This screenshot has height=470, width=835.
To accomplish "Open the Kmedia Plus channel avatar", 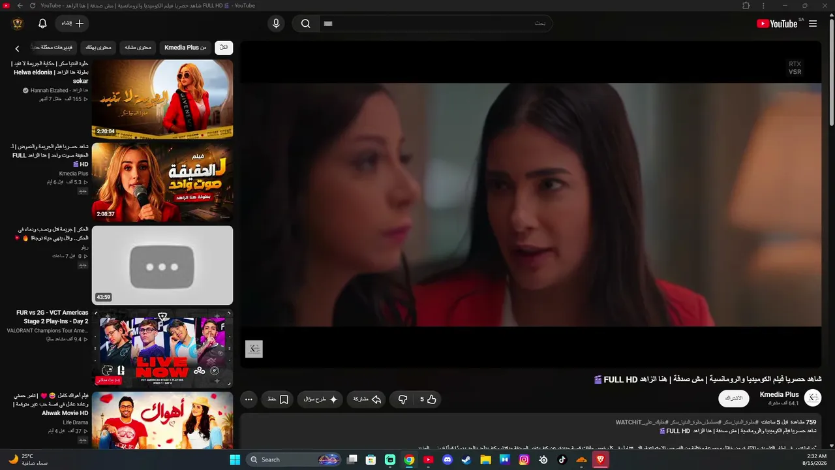I will click(x=813, y=398).
